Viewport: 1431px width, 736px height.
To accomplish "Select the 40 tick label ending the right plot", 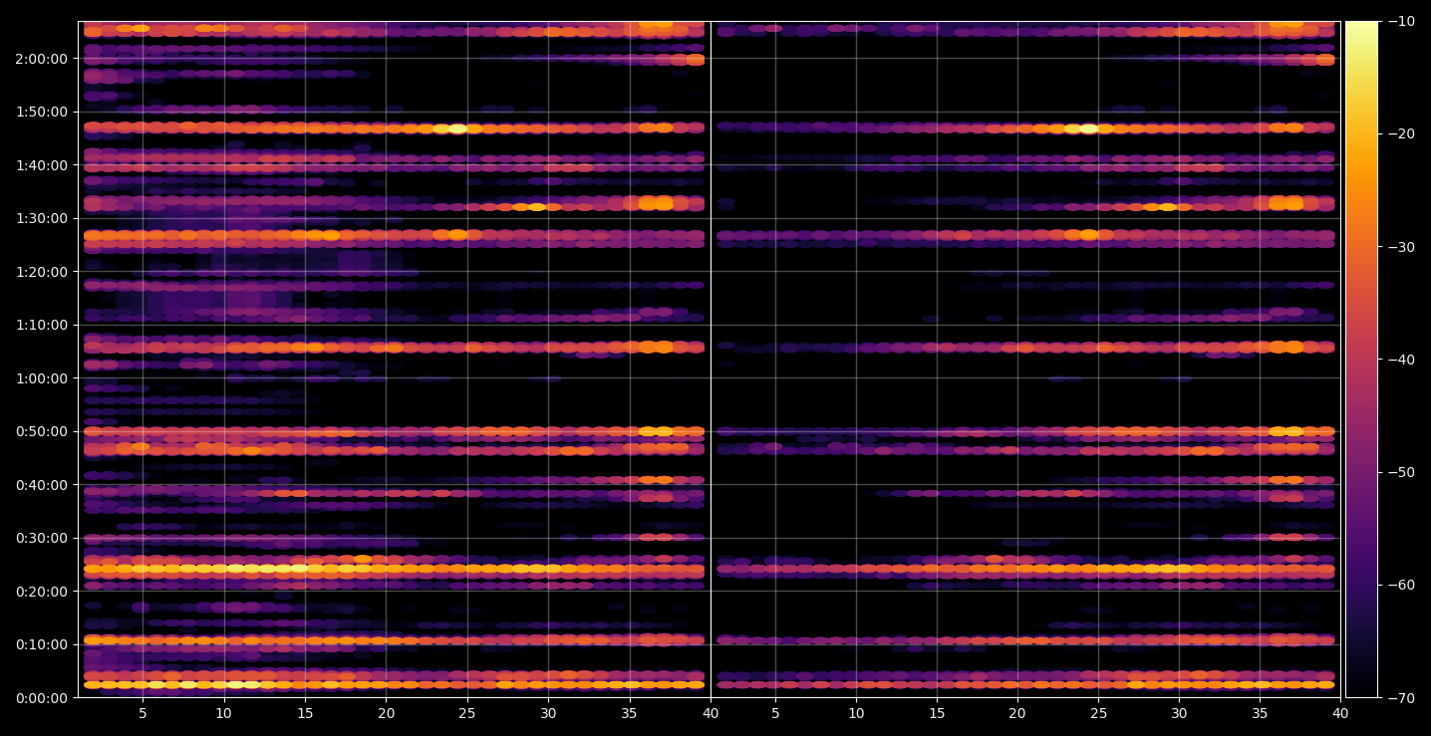I will 1341,714.
